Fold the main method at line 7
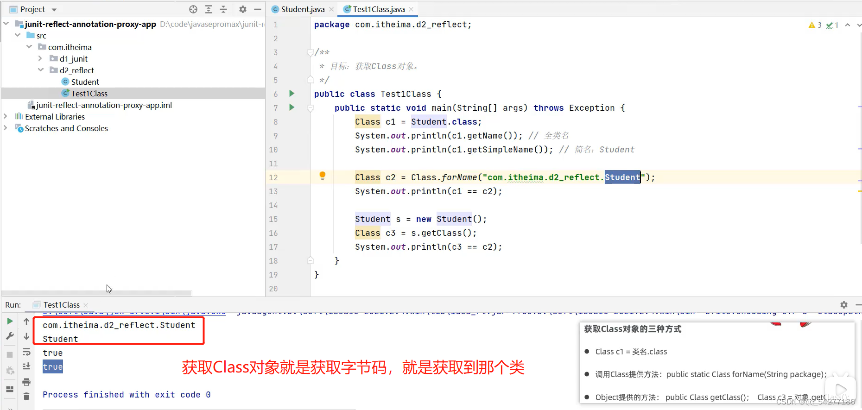 click(311, 108)
